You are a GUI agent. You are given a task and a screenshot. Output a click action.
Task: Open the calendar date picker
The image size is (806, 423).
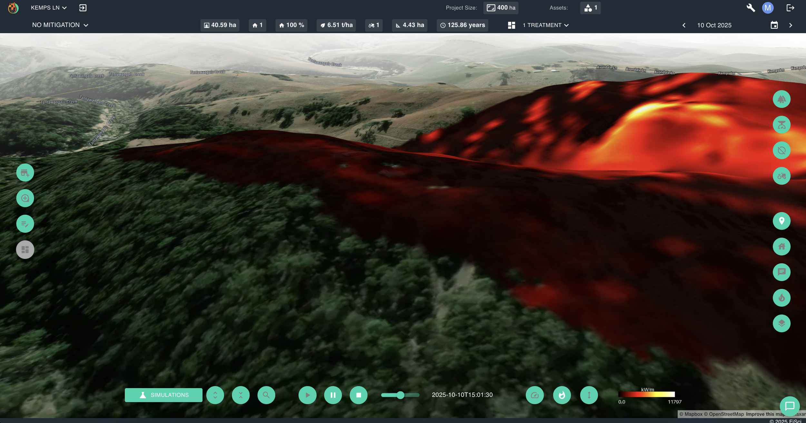774,25
